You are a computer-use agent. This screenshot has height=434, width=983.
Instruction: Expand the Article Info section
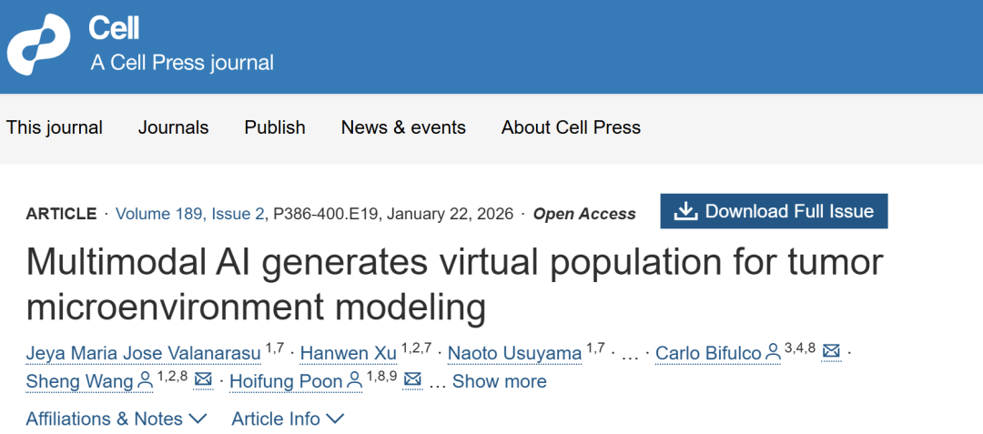click(x=288, y=419)
